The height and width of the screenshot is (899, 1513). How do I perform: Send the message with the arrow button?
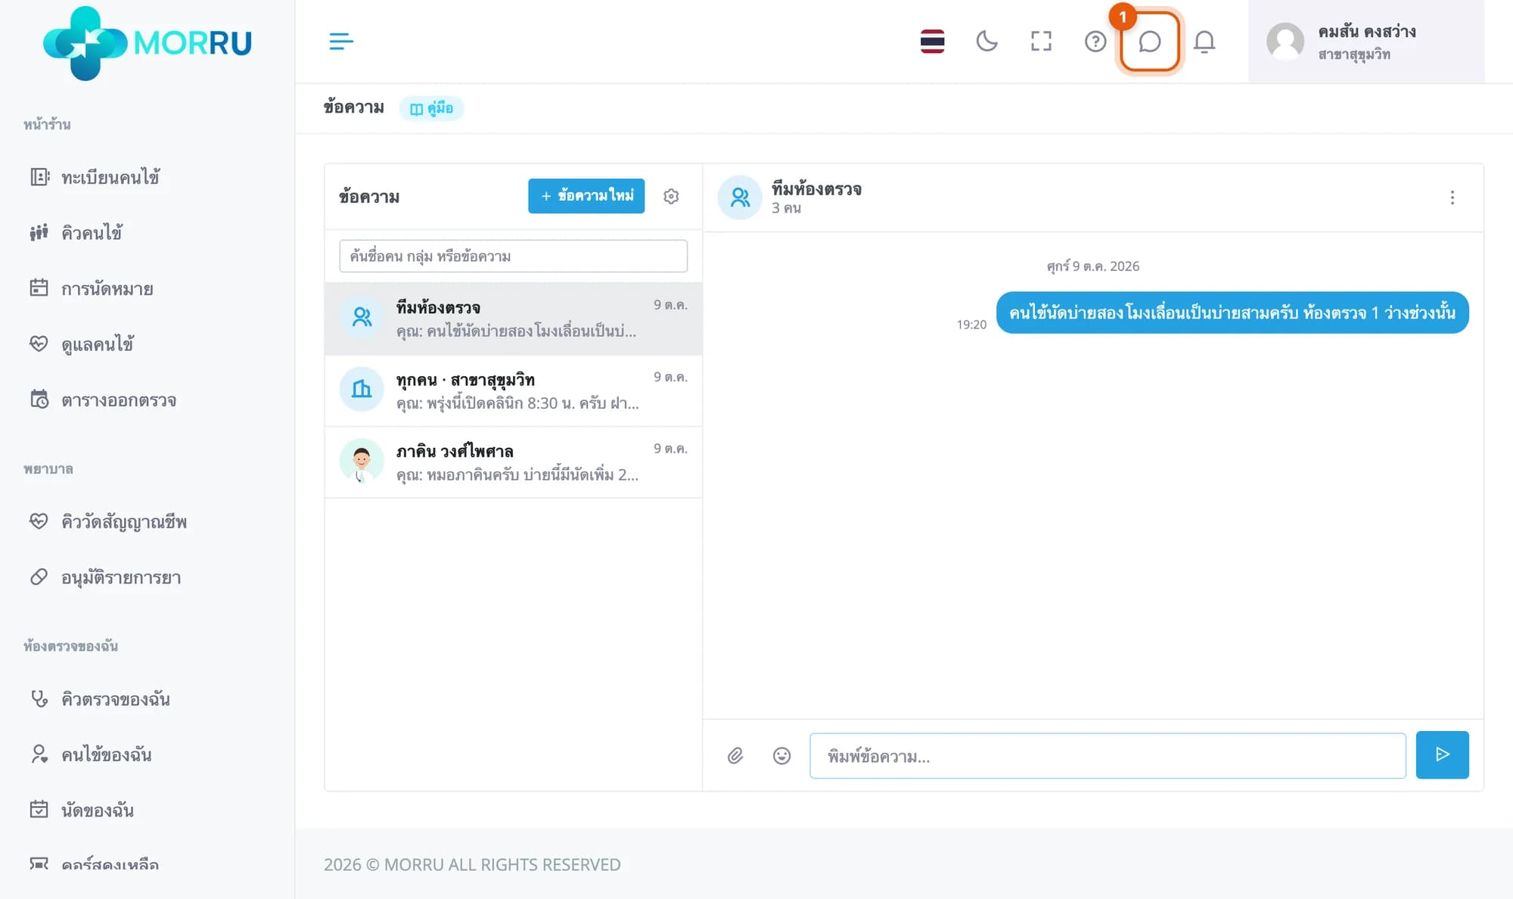point(1442,754)
